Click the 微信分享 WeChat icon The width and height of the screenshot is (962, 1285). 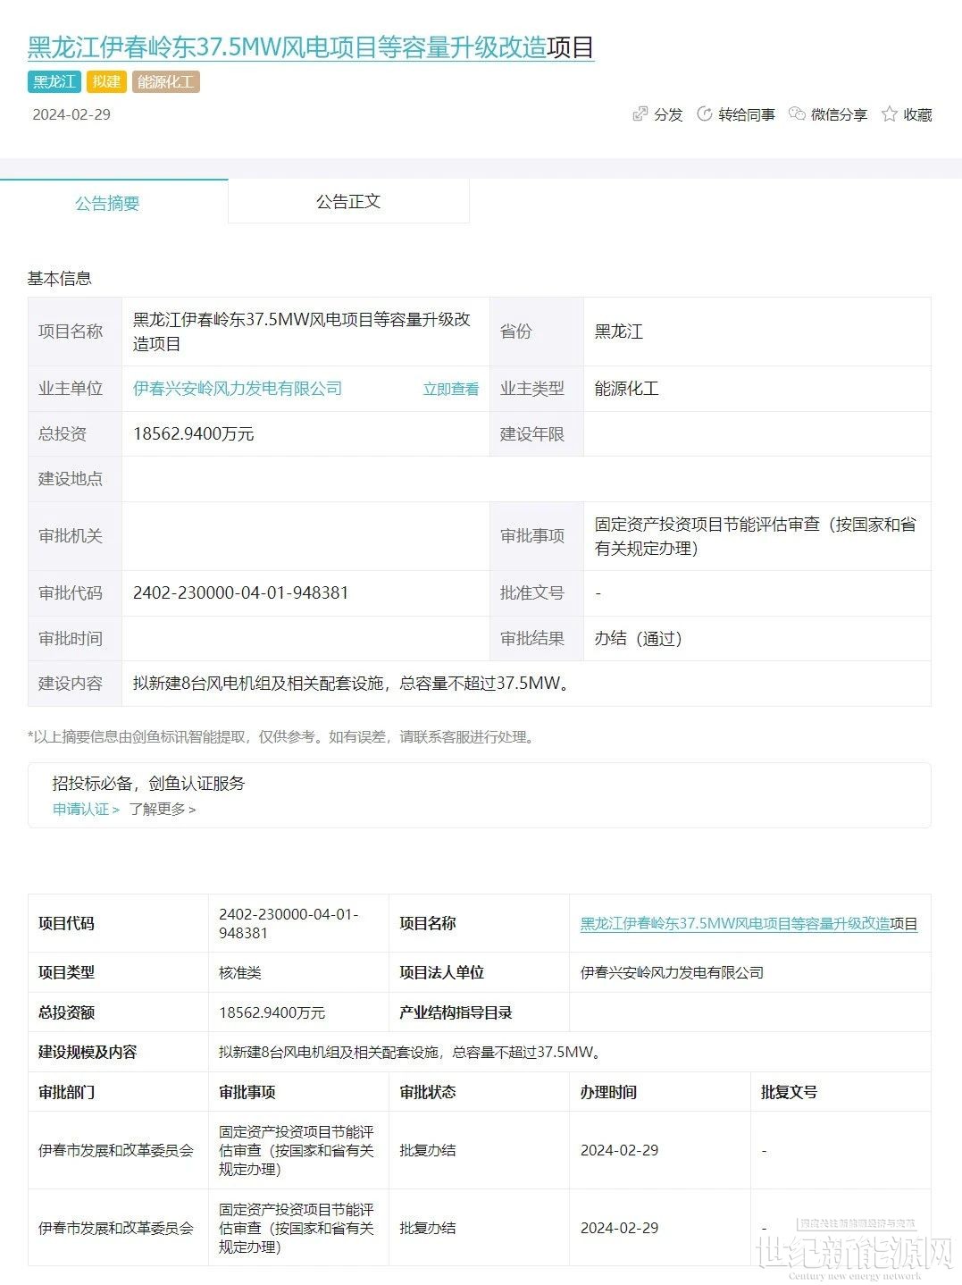(x=797, y=114)
